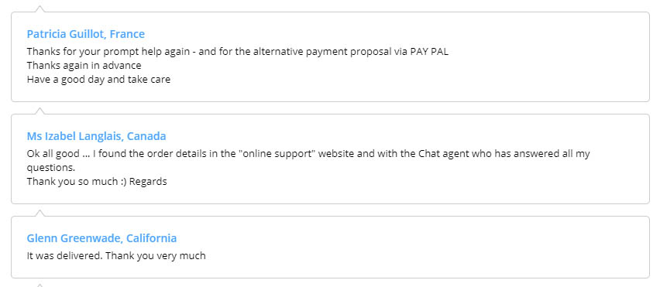Open Ms Izabel Langlais, Canada name link
Viewport: 660px width, 287px height.
(96, 136)
